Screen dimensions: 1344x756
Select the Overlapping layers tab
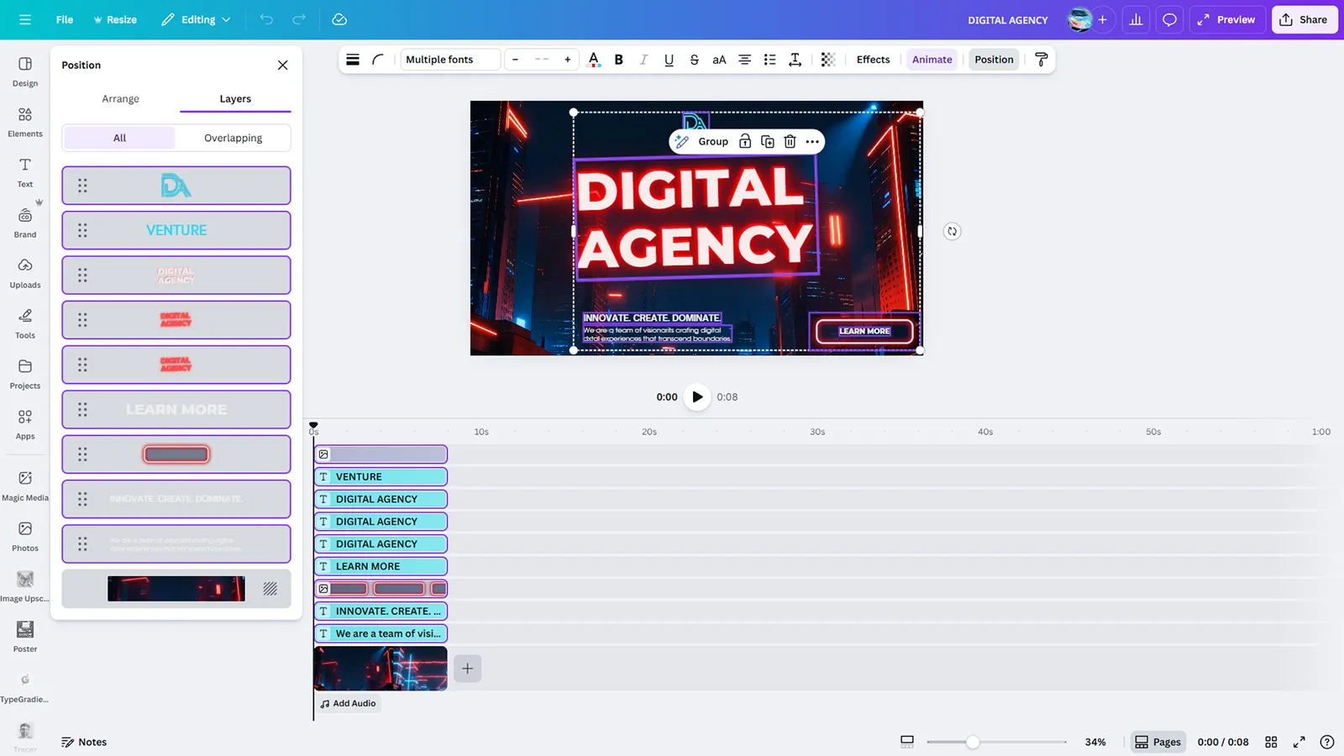[233, 138]
